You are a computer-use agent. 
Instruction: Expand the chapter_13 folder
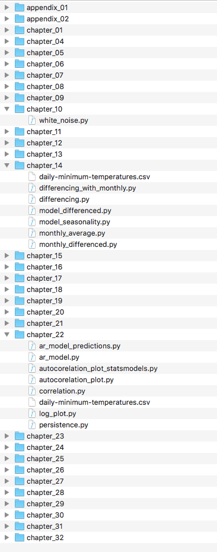[7, 154]
